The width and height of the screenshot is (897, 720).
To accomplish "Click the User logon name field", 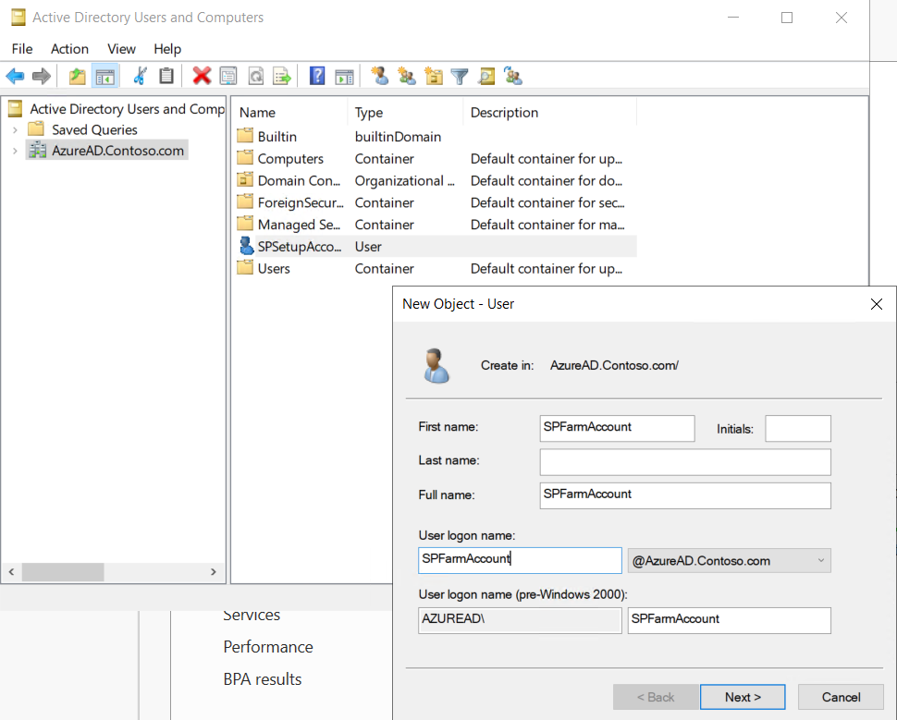I will pyautogui.click(x=520, y=560).
